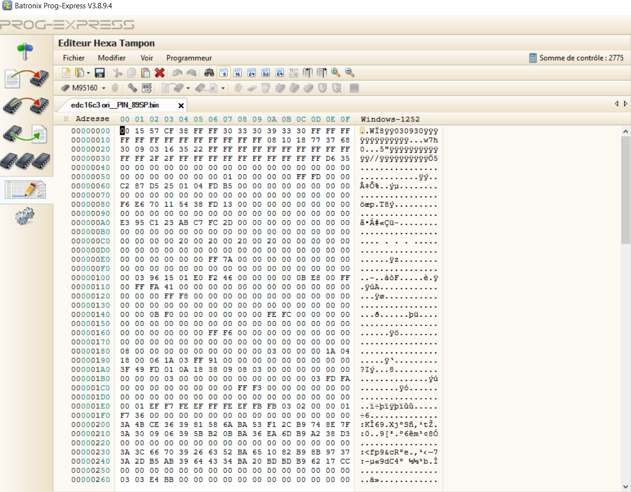Image resolution: width=631 pixels, height=492 pixels.
Task: Expand dropdown arrow beside file-to-chip toolbar icon
Action: 188,88
